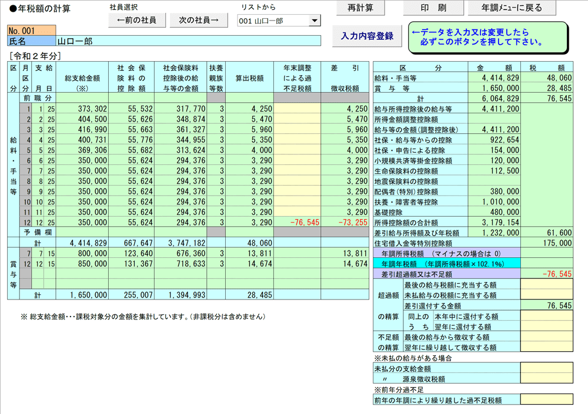Click input cell for 源泉徴収税額

click(547, 378)
